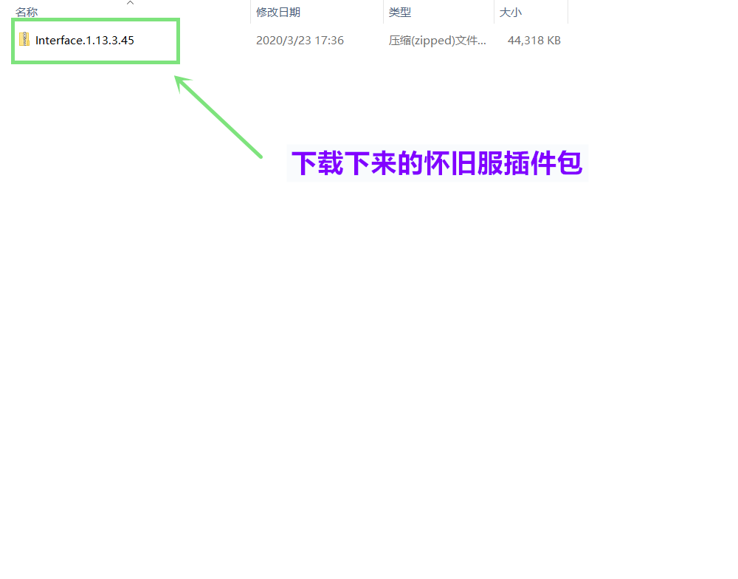Screen dimensions: 738x579
Task: Sort files by the 名称 column header
Action: click(27, 13)
